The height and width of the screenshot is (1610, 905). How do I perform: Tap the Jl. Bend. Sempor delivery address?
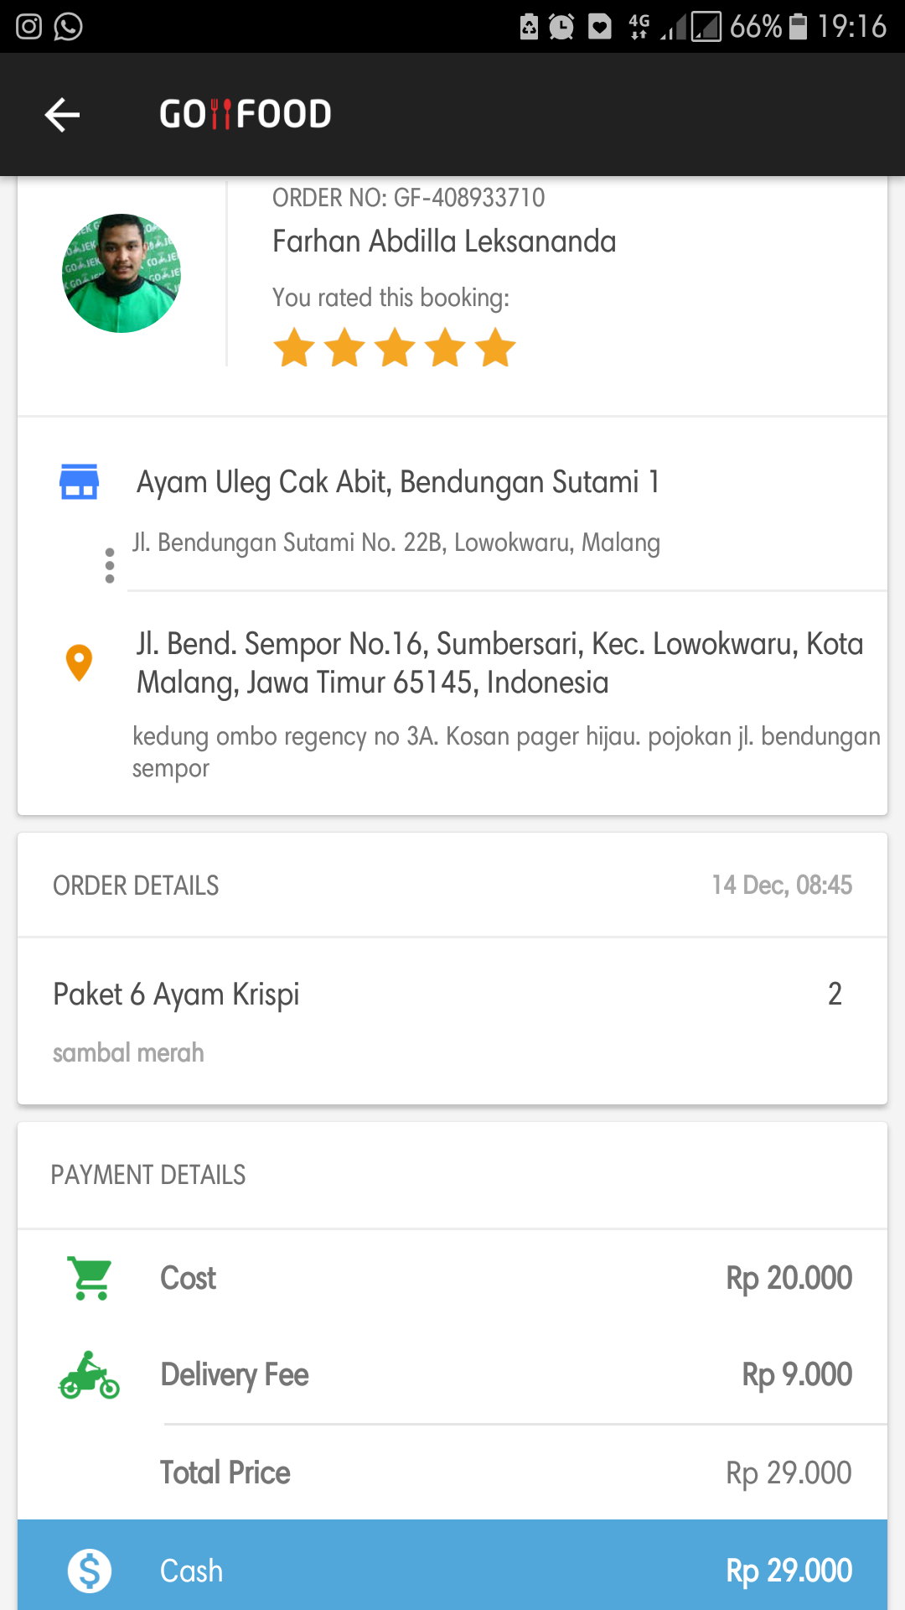pos(499,663)
